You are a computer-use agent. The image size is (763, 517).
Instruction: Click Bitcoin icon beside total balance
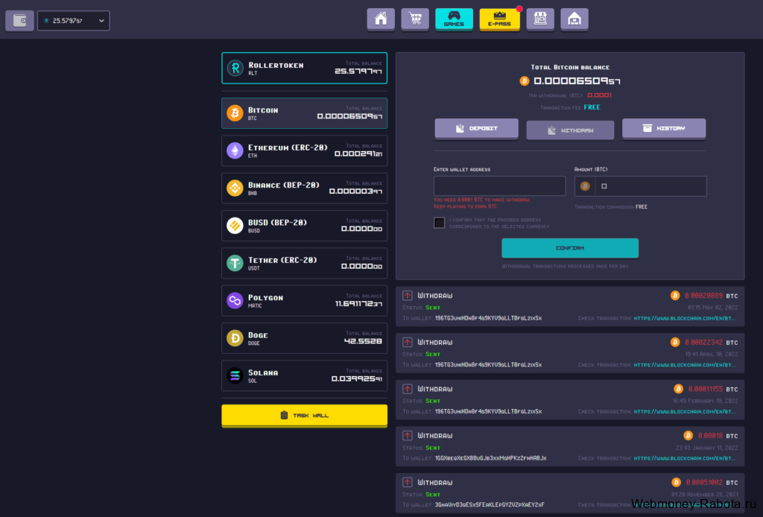(x=524, y=81)
